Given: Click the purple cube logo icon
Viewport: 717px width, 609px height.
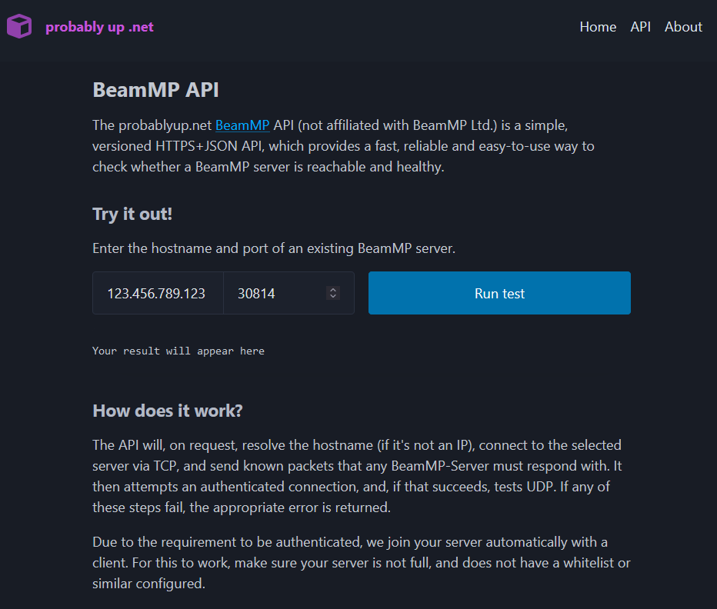Looking at the screenshot, I should coord(19,27).
